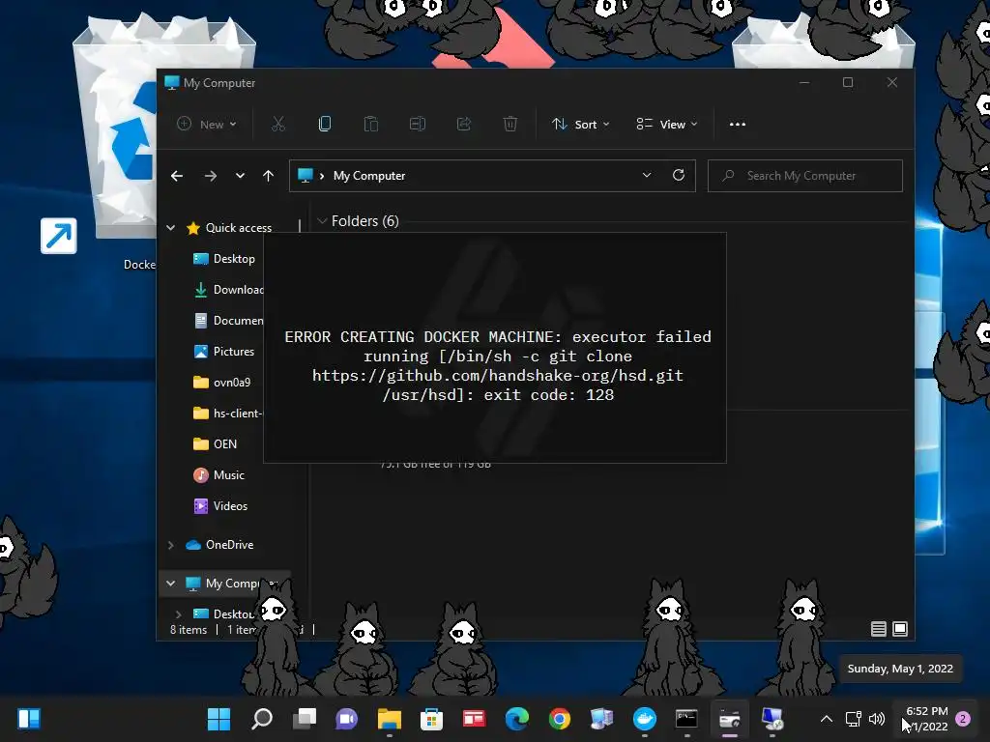Viewport: 990px width, 742px height.
Task: Select the "8 items" status bar text
Action: pos(189,630)
